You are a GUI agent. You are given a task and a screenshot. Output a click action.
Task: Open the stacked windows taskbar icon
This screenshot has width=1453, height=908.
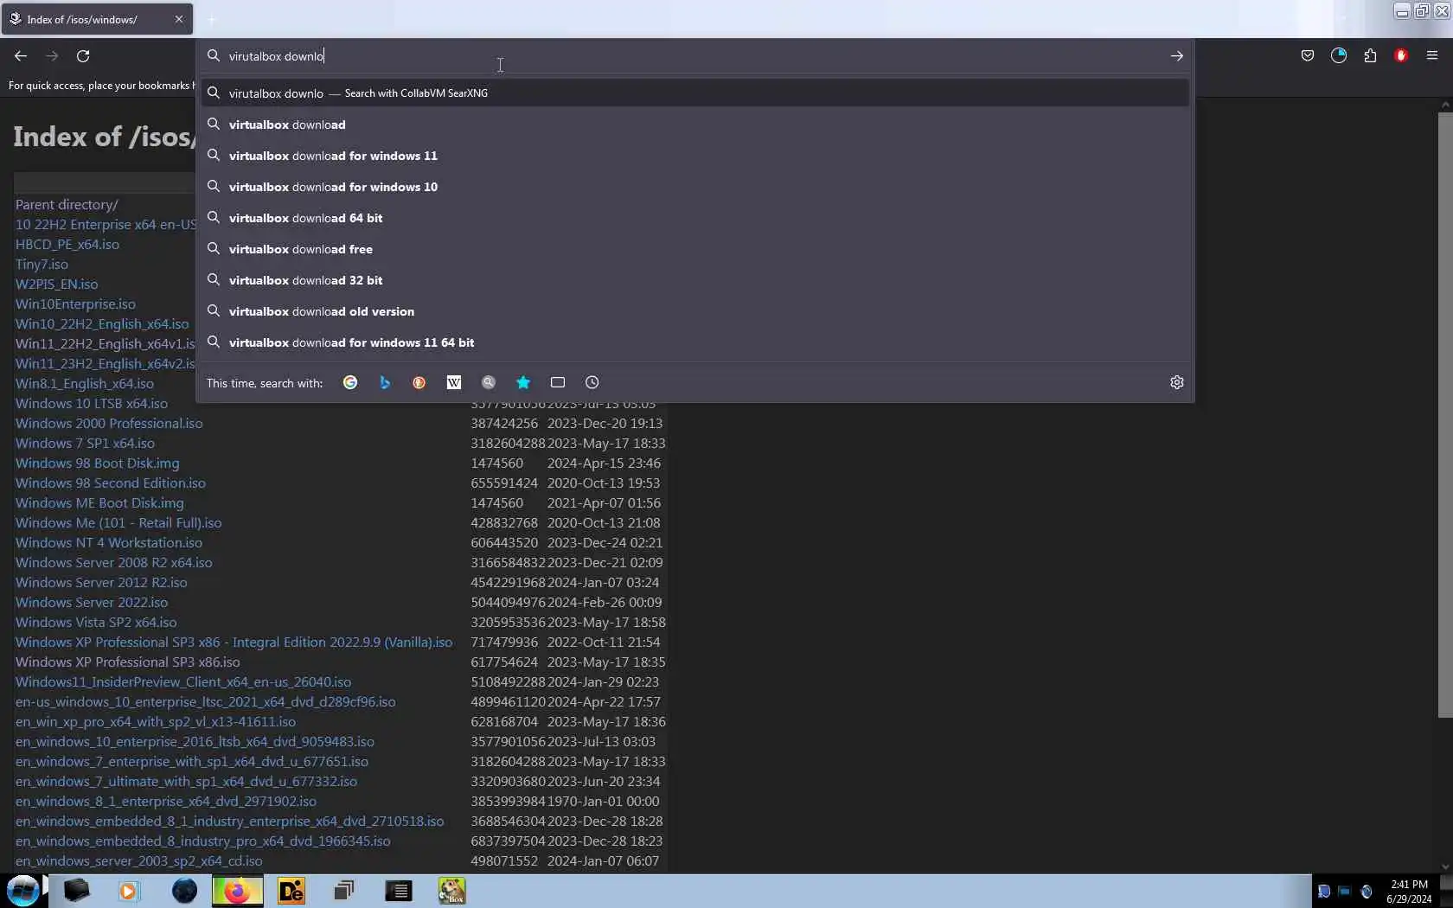pos(344,891)
